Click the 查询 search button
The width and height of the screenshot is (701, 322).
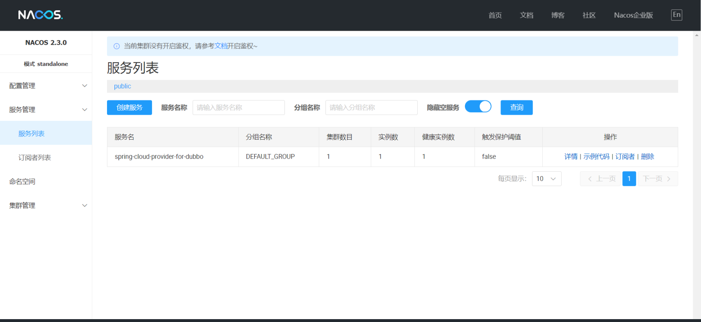point(517,107)
